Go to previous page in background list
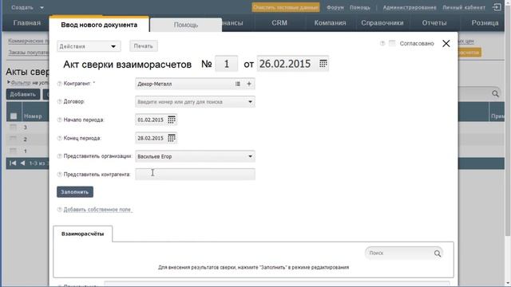Image resolution: width=511 pixels, height=287 pixels. click(x=23, y=163)
